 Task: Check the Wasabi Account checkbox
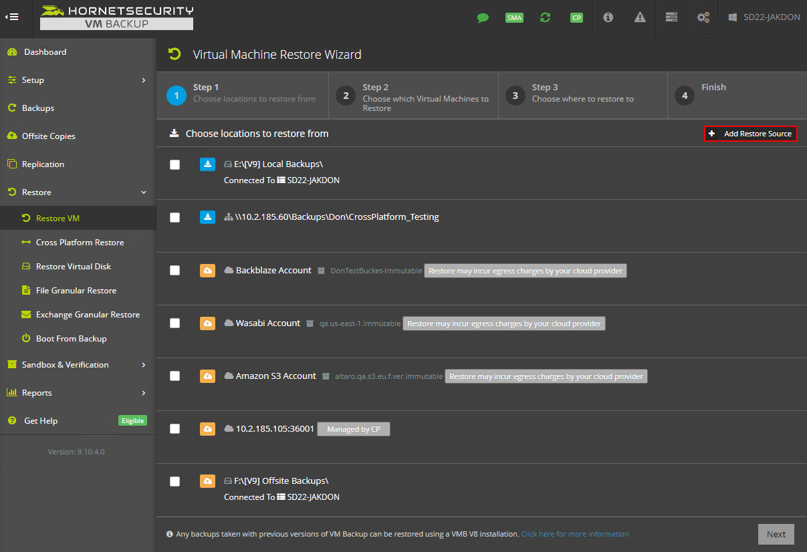[x=175, y=323]
